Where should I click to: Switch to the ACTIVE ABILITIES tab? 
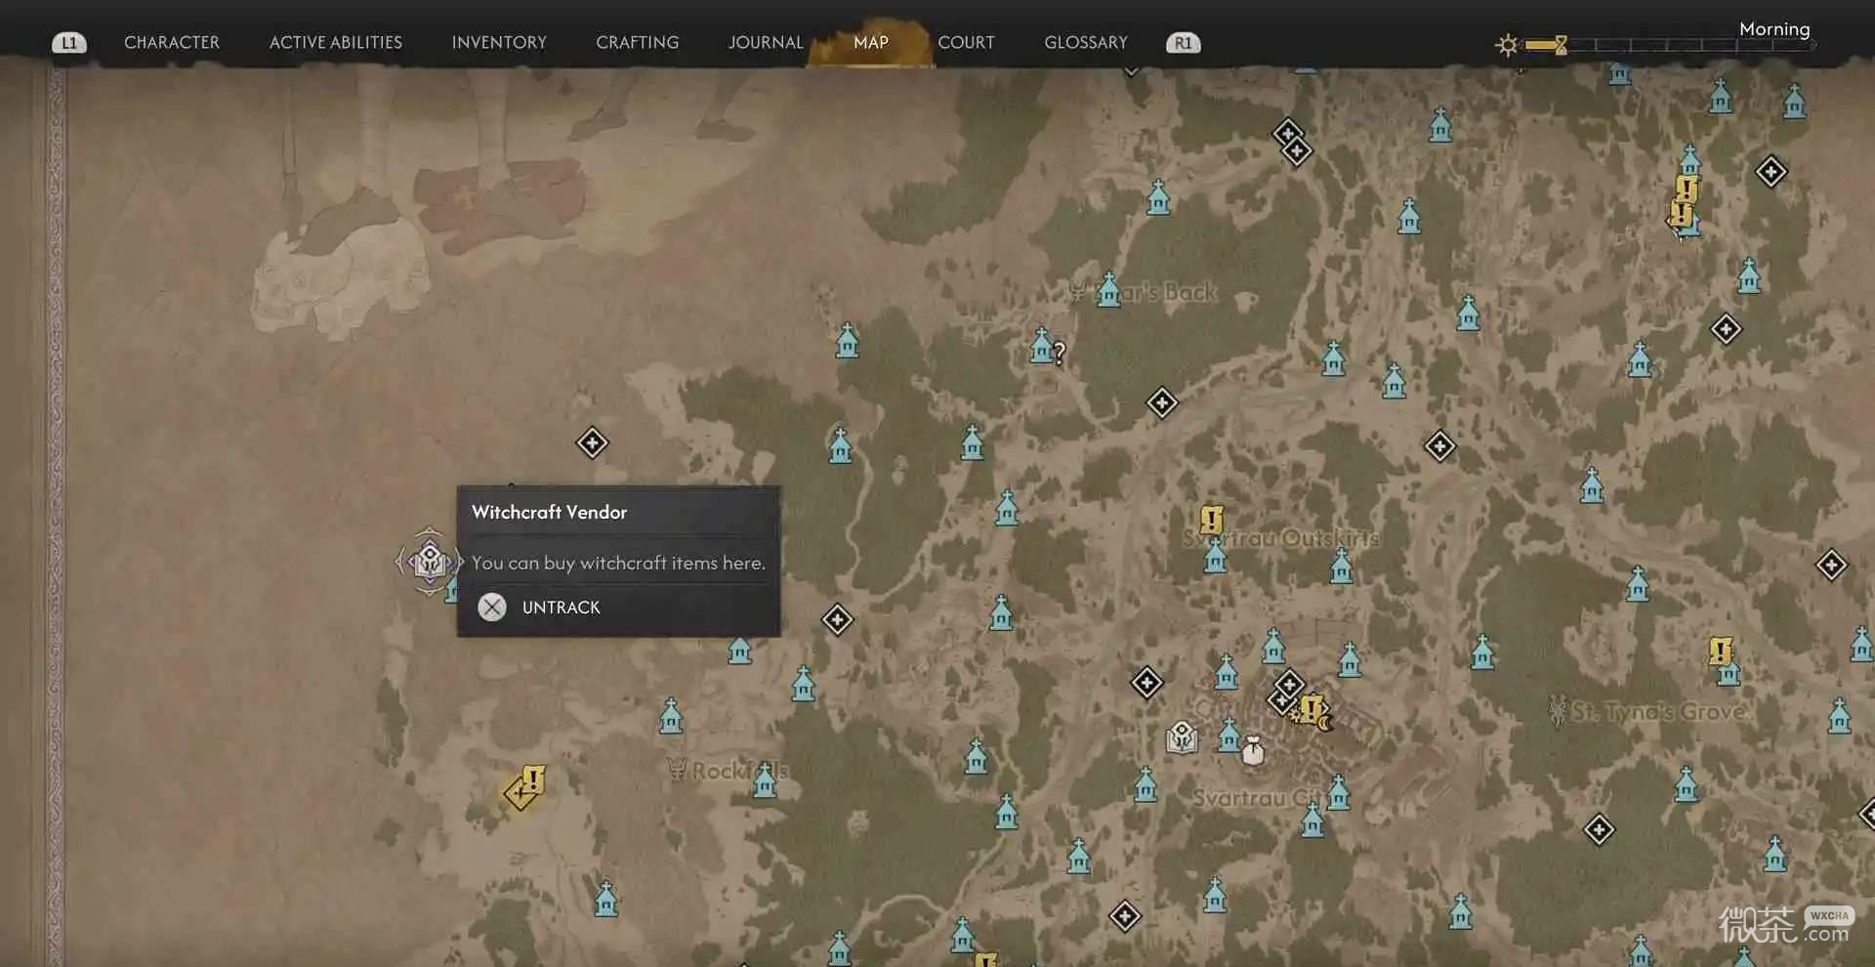point(336,42)
